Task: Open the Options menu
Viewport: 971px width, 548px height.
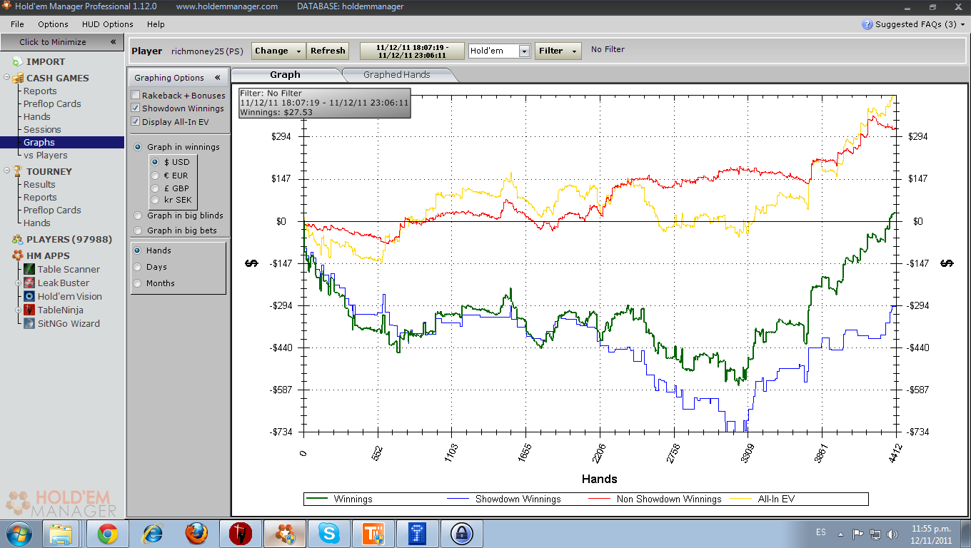Action: point(53,24)
